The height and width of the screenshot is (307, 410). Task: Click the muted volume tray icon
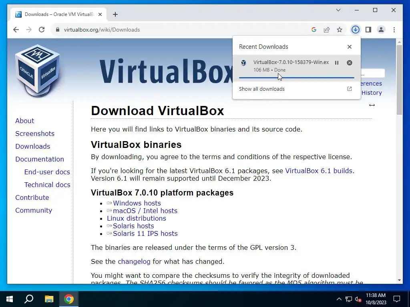358,299
